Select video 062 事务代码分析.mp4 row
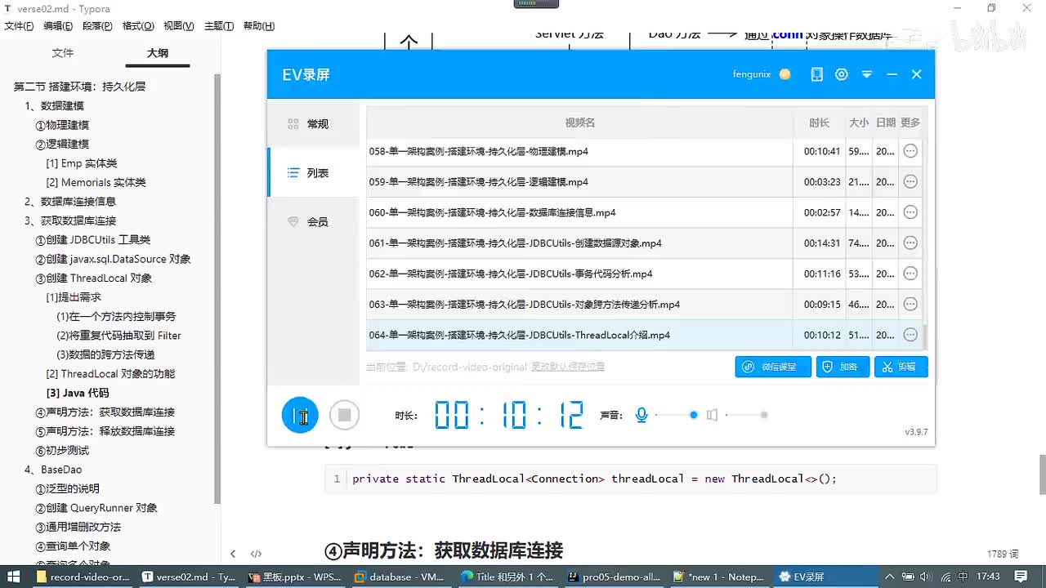 (x=644, y=274)
